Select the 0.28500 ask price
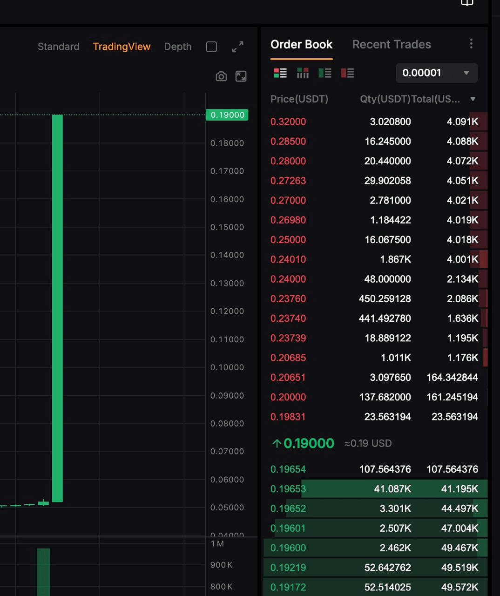The height and width of the screenshot is (596, 500). [x=288, y=142]
